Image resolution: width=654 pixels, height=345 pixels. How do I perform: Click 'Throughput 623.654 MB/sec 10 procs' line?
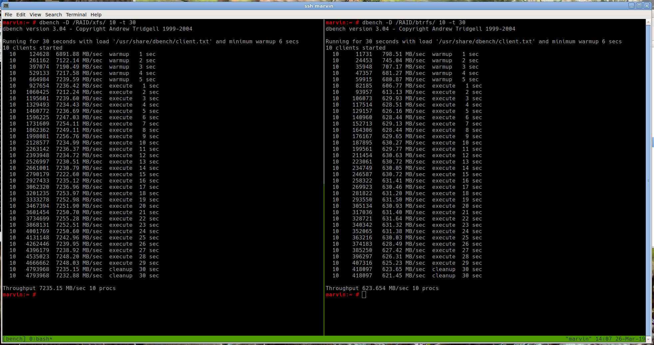point(382,288)
